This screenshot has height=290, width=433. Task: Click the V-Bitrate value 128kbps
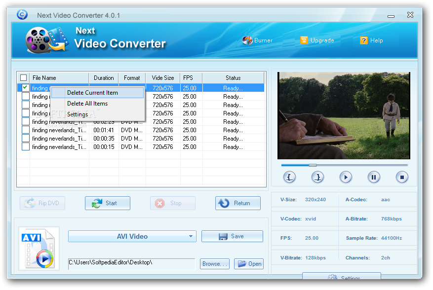[315, 258]
